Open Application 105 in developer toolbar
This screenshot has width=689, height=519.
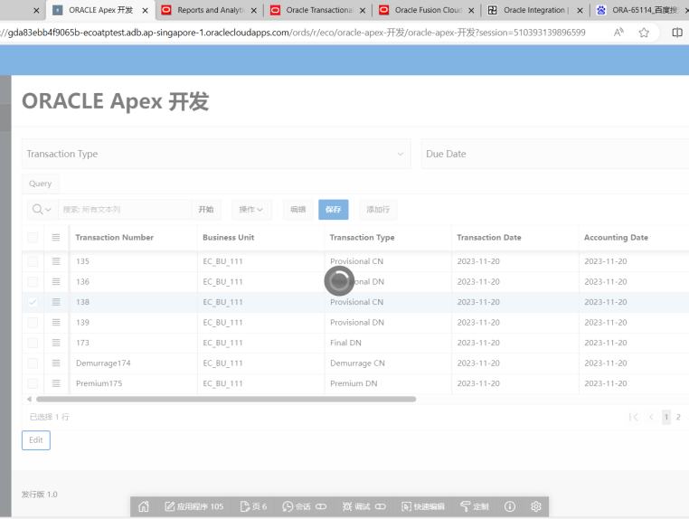(x=193, y=506)
